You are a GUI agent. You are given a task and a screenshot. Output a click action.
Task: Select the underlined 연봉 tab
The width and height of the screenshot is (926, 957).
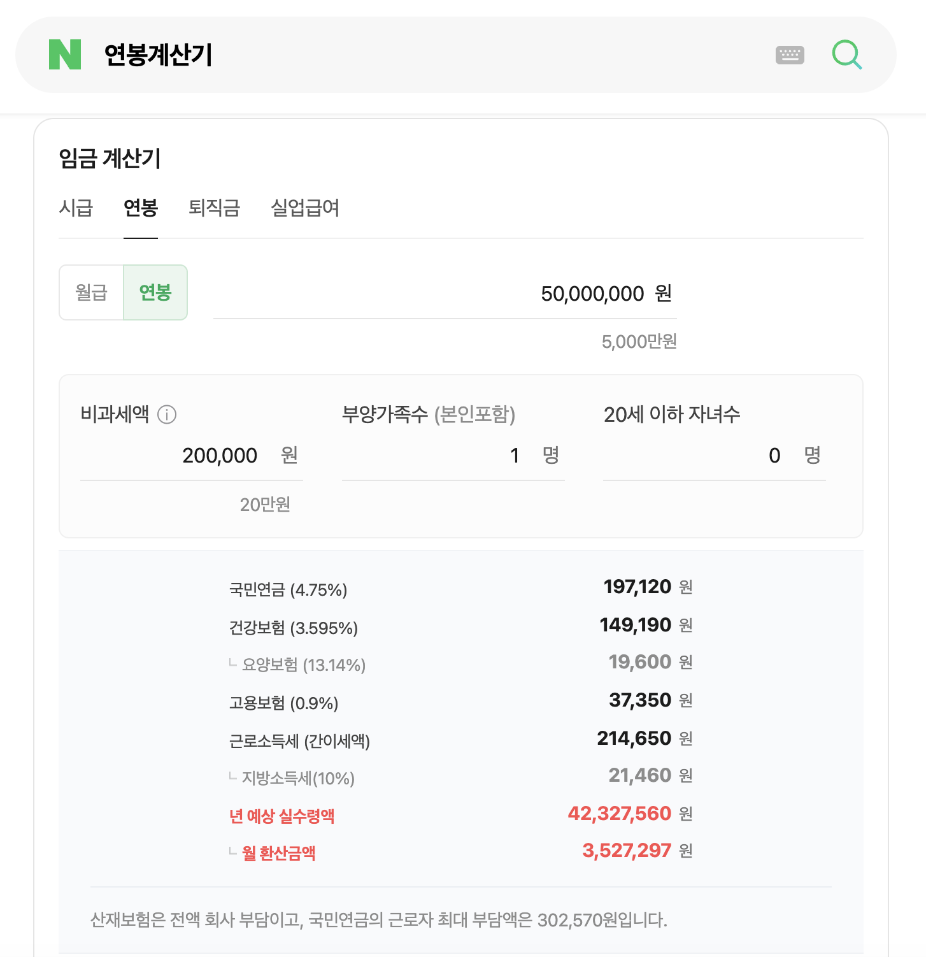click(x=141, y=208)
